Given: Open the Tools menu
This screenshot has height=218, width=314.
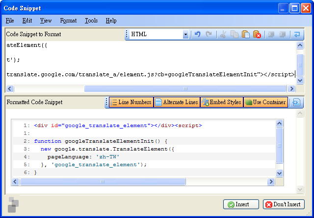Looking at the screenshot, I should click(x=91, y=21).
